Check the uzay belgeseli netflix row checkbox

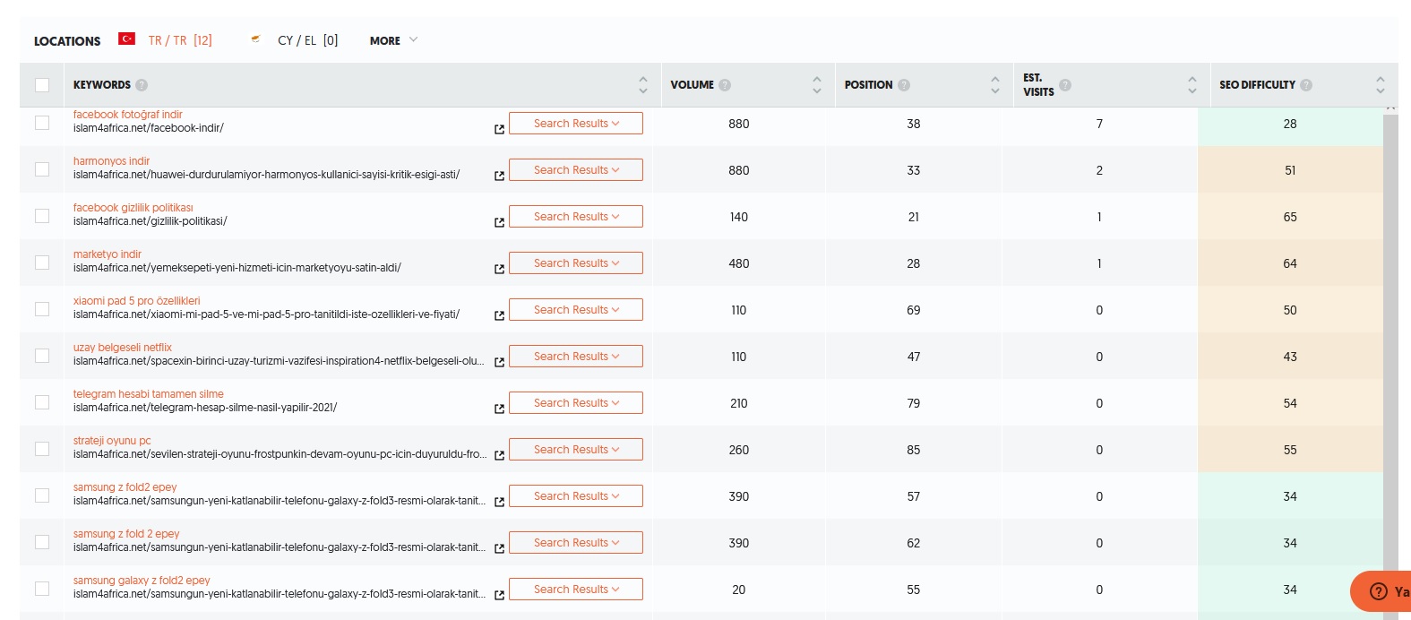pos(42,356)
